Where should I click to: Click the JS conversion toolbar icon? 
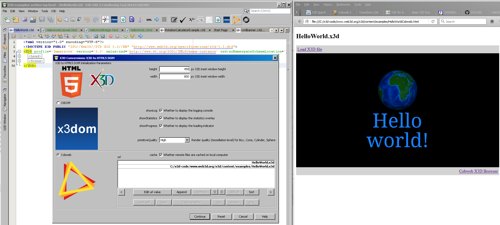click(132, 20)
